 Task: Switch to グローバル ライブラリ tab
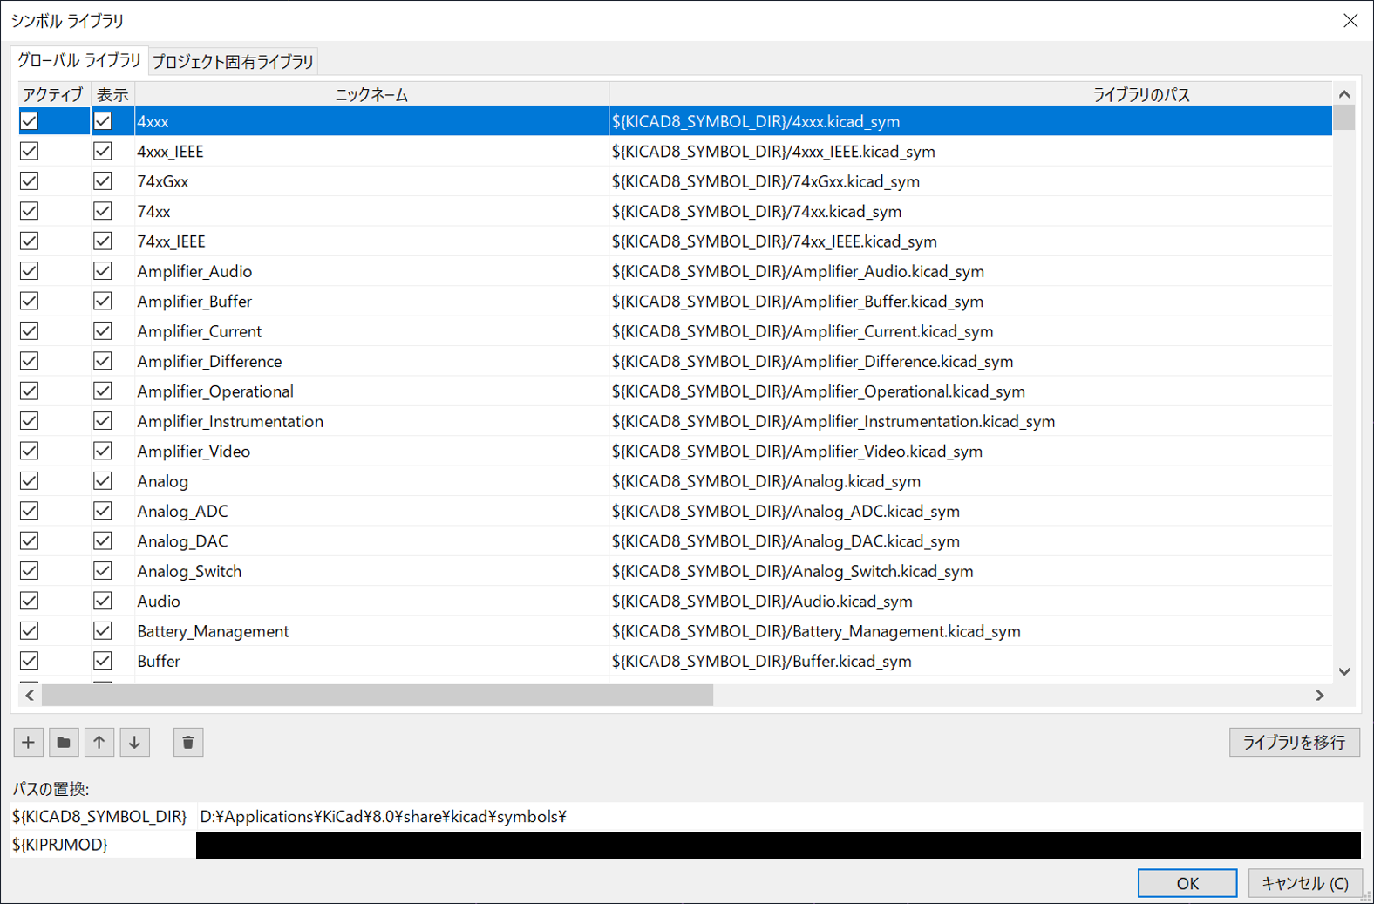[79, 60]
